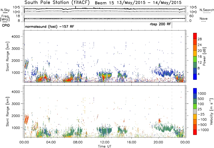Image resolution: width=214 pixels, height=148 pixels.
Task: Select the "CPID" row label
Action: 6,25
